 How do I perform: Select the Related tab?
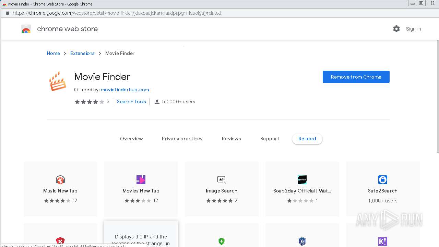click(x=307, y=139)
